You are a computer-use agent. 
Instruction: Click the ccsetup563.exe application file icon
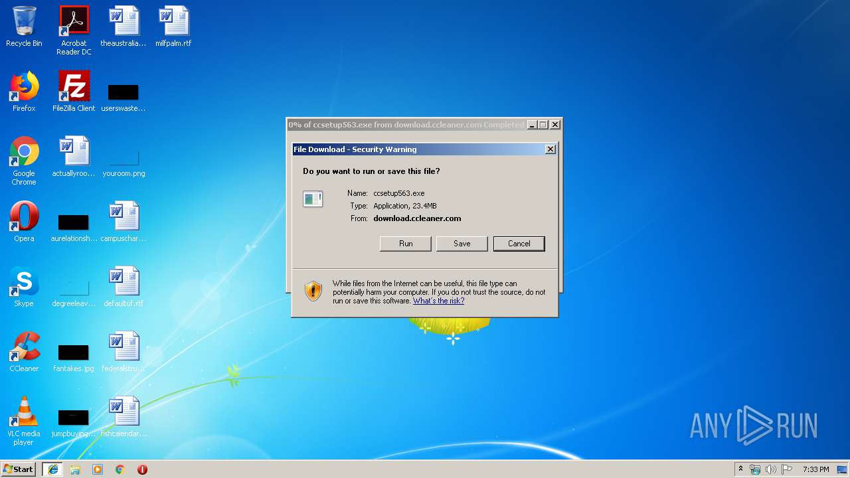(313, 199)
